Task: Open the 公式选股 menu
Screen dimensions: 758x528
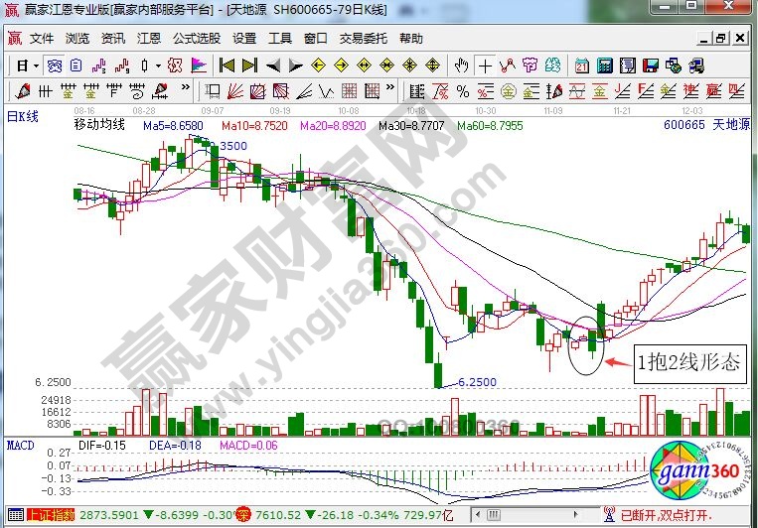Action: click(196, 39)
